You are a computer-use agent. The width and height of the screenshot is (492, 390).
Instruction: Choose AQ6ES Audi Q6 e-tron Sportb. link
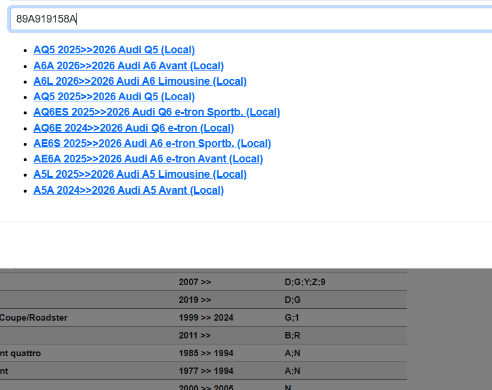[x=156, y=112]
